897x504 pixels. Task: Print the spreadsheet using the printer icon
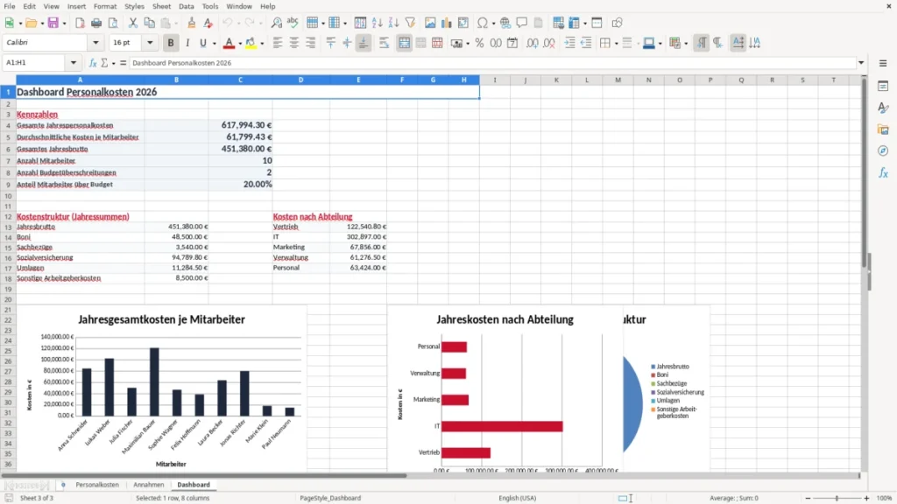tap(96, 23)
